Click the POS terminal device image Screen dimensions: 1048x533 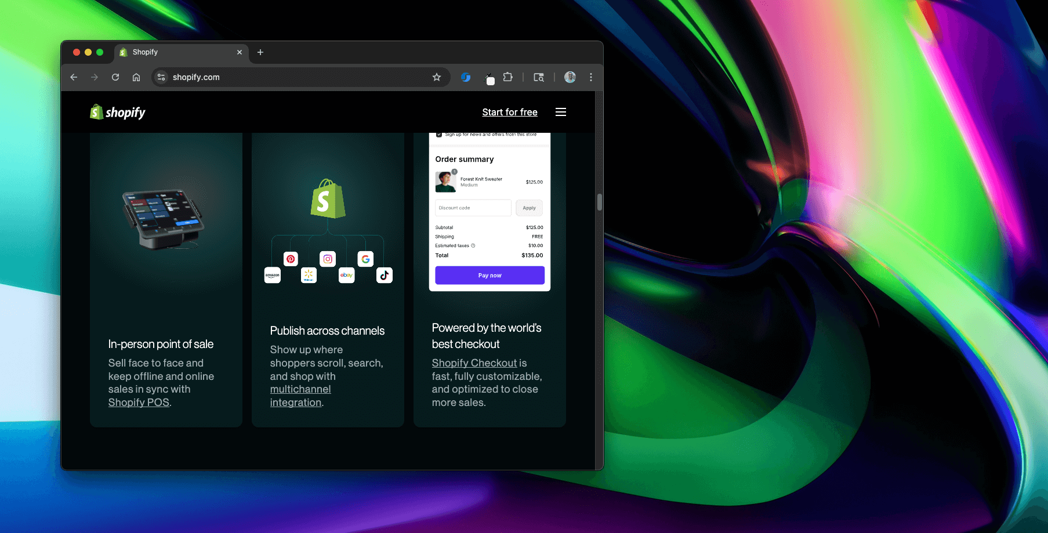164,219
